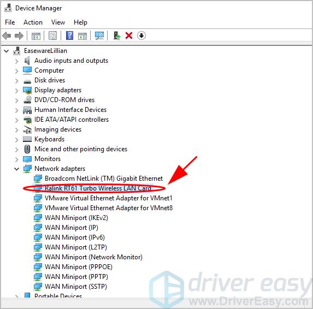Click the Broadcom NetLink adapter icon
The height and width of the screenshot is (309, 313).
pos(38,179)
